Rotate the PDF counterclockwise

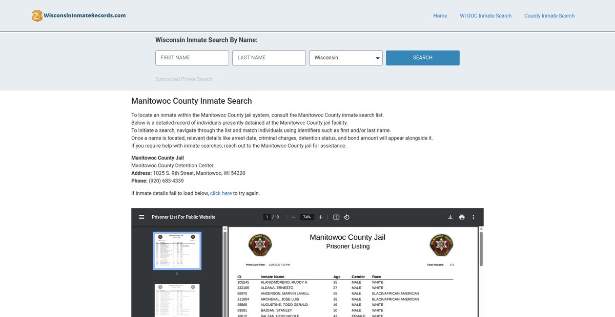[346, 217]
